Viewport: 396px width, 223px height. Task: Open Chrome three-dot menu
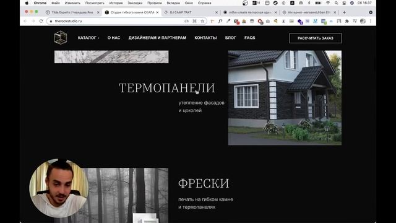click(371, 21)
